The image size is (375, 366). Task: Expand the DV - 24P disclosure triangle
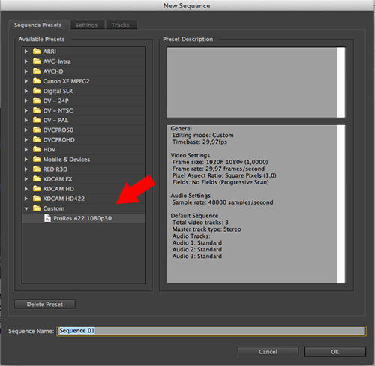coord(26,100)
